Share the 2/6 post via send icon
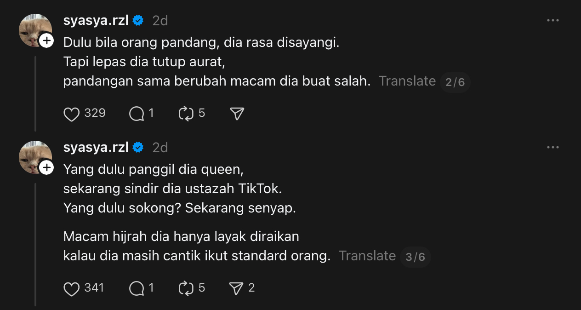 (x=237, y=114)
